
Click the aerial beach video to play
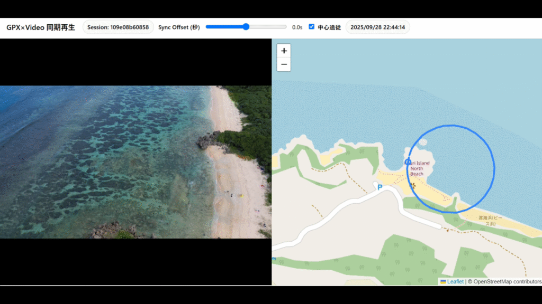[x=135, y=161]
